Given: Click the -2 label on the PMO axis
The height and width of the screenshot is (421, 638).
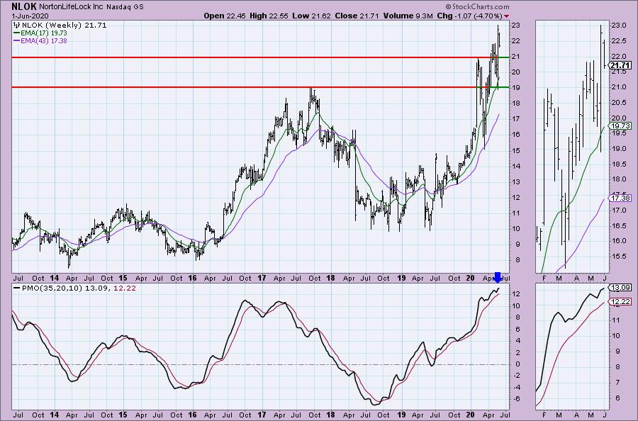Looking at the screenshot, I should pos(515,376).
